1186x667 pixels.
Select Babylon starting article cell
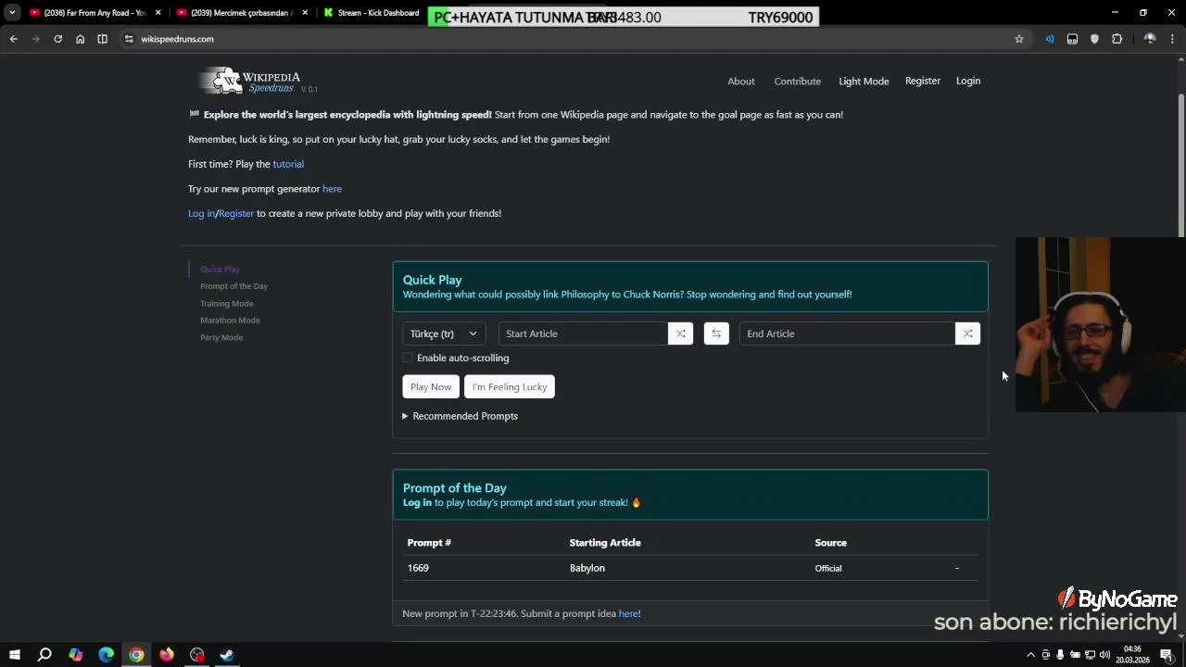click(587, 568)
